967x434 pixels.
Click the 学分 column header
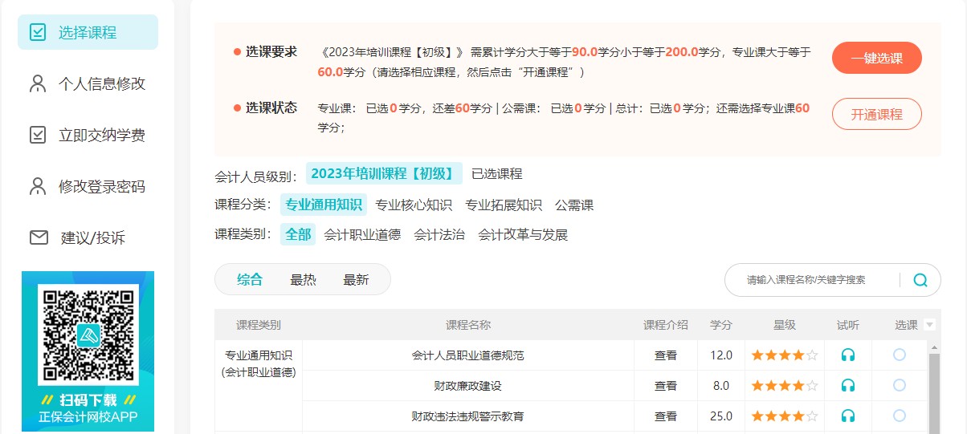tap(721, 325)
